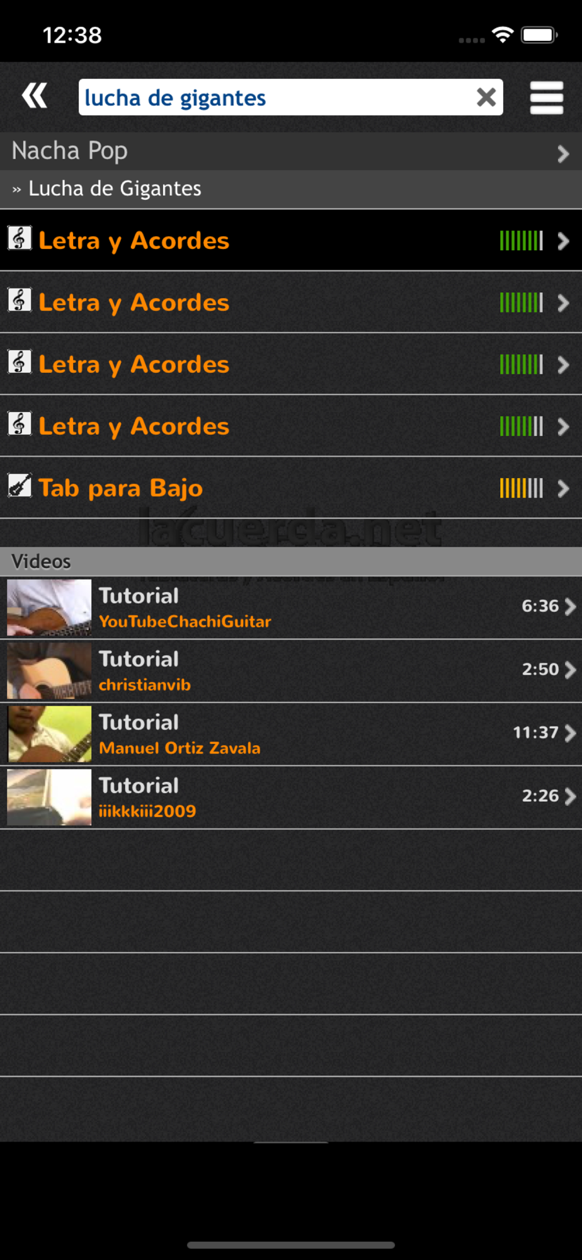Click the yellow rating bars of Tab para Bajo
The image size is (582, 1260).
(x=521, y=488)
